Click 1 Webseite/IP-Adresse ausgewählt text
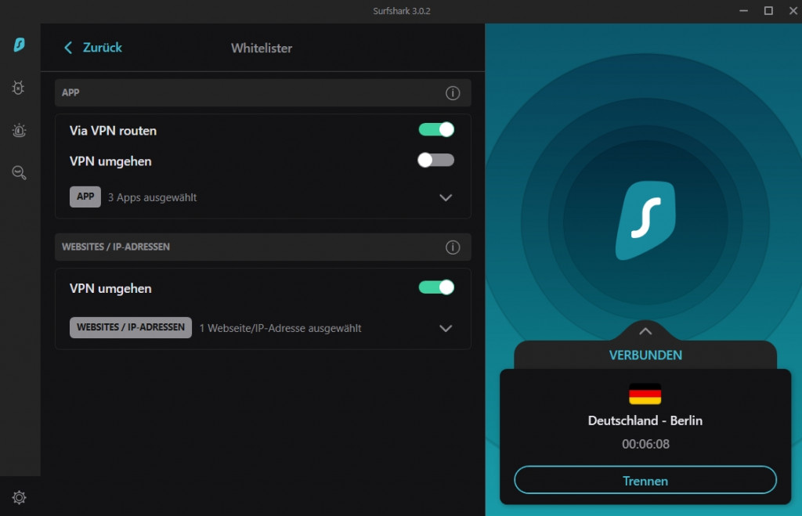802x516 pixels. coord(280,328)
